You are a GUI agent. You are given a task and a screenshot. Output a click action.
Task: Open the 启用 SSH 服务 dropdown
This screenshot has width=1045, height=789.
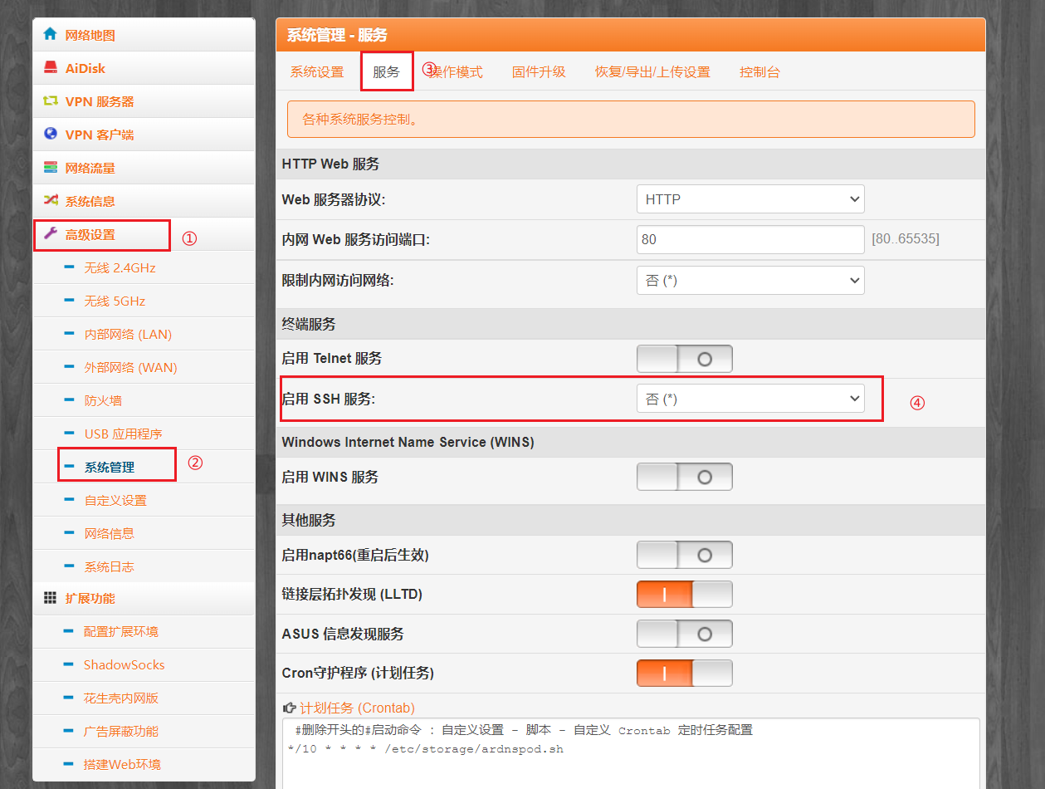point(750,398)
